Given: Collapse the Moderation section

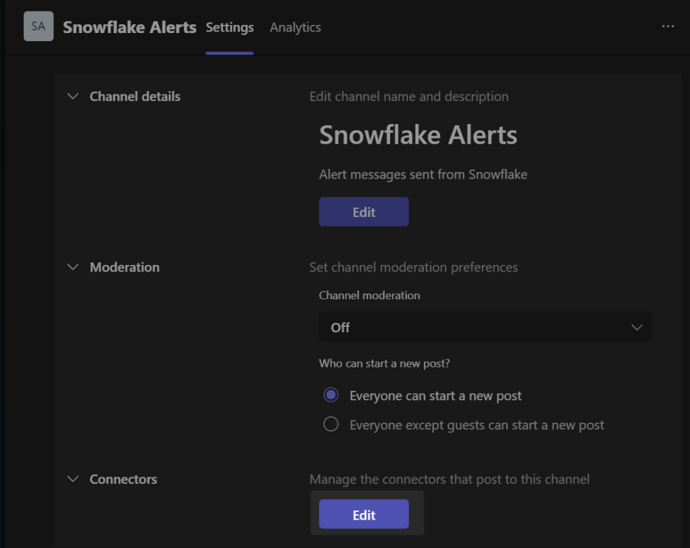Looking at the screenshot, I should 73,267.
